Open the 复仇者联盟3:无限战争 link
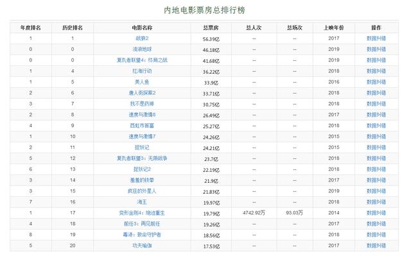This screenshot has height=256, width=411. pyautogui.click(x=142, y=158)
